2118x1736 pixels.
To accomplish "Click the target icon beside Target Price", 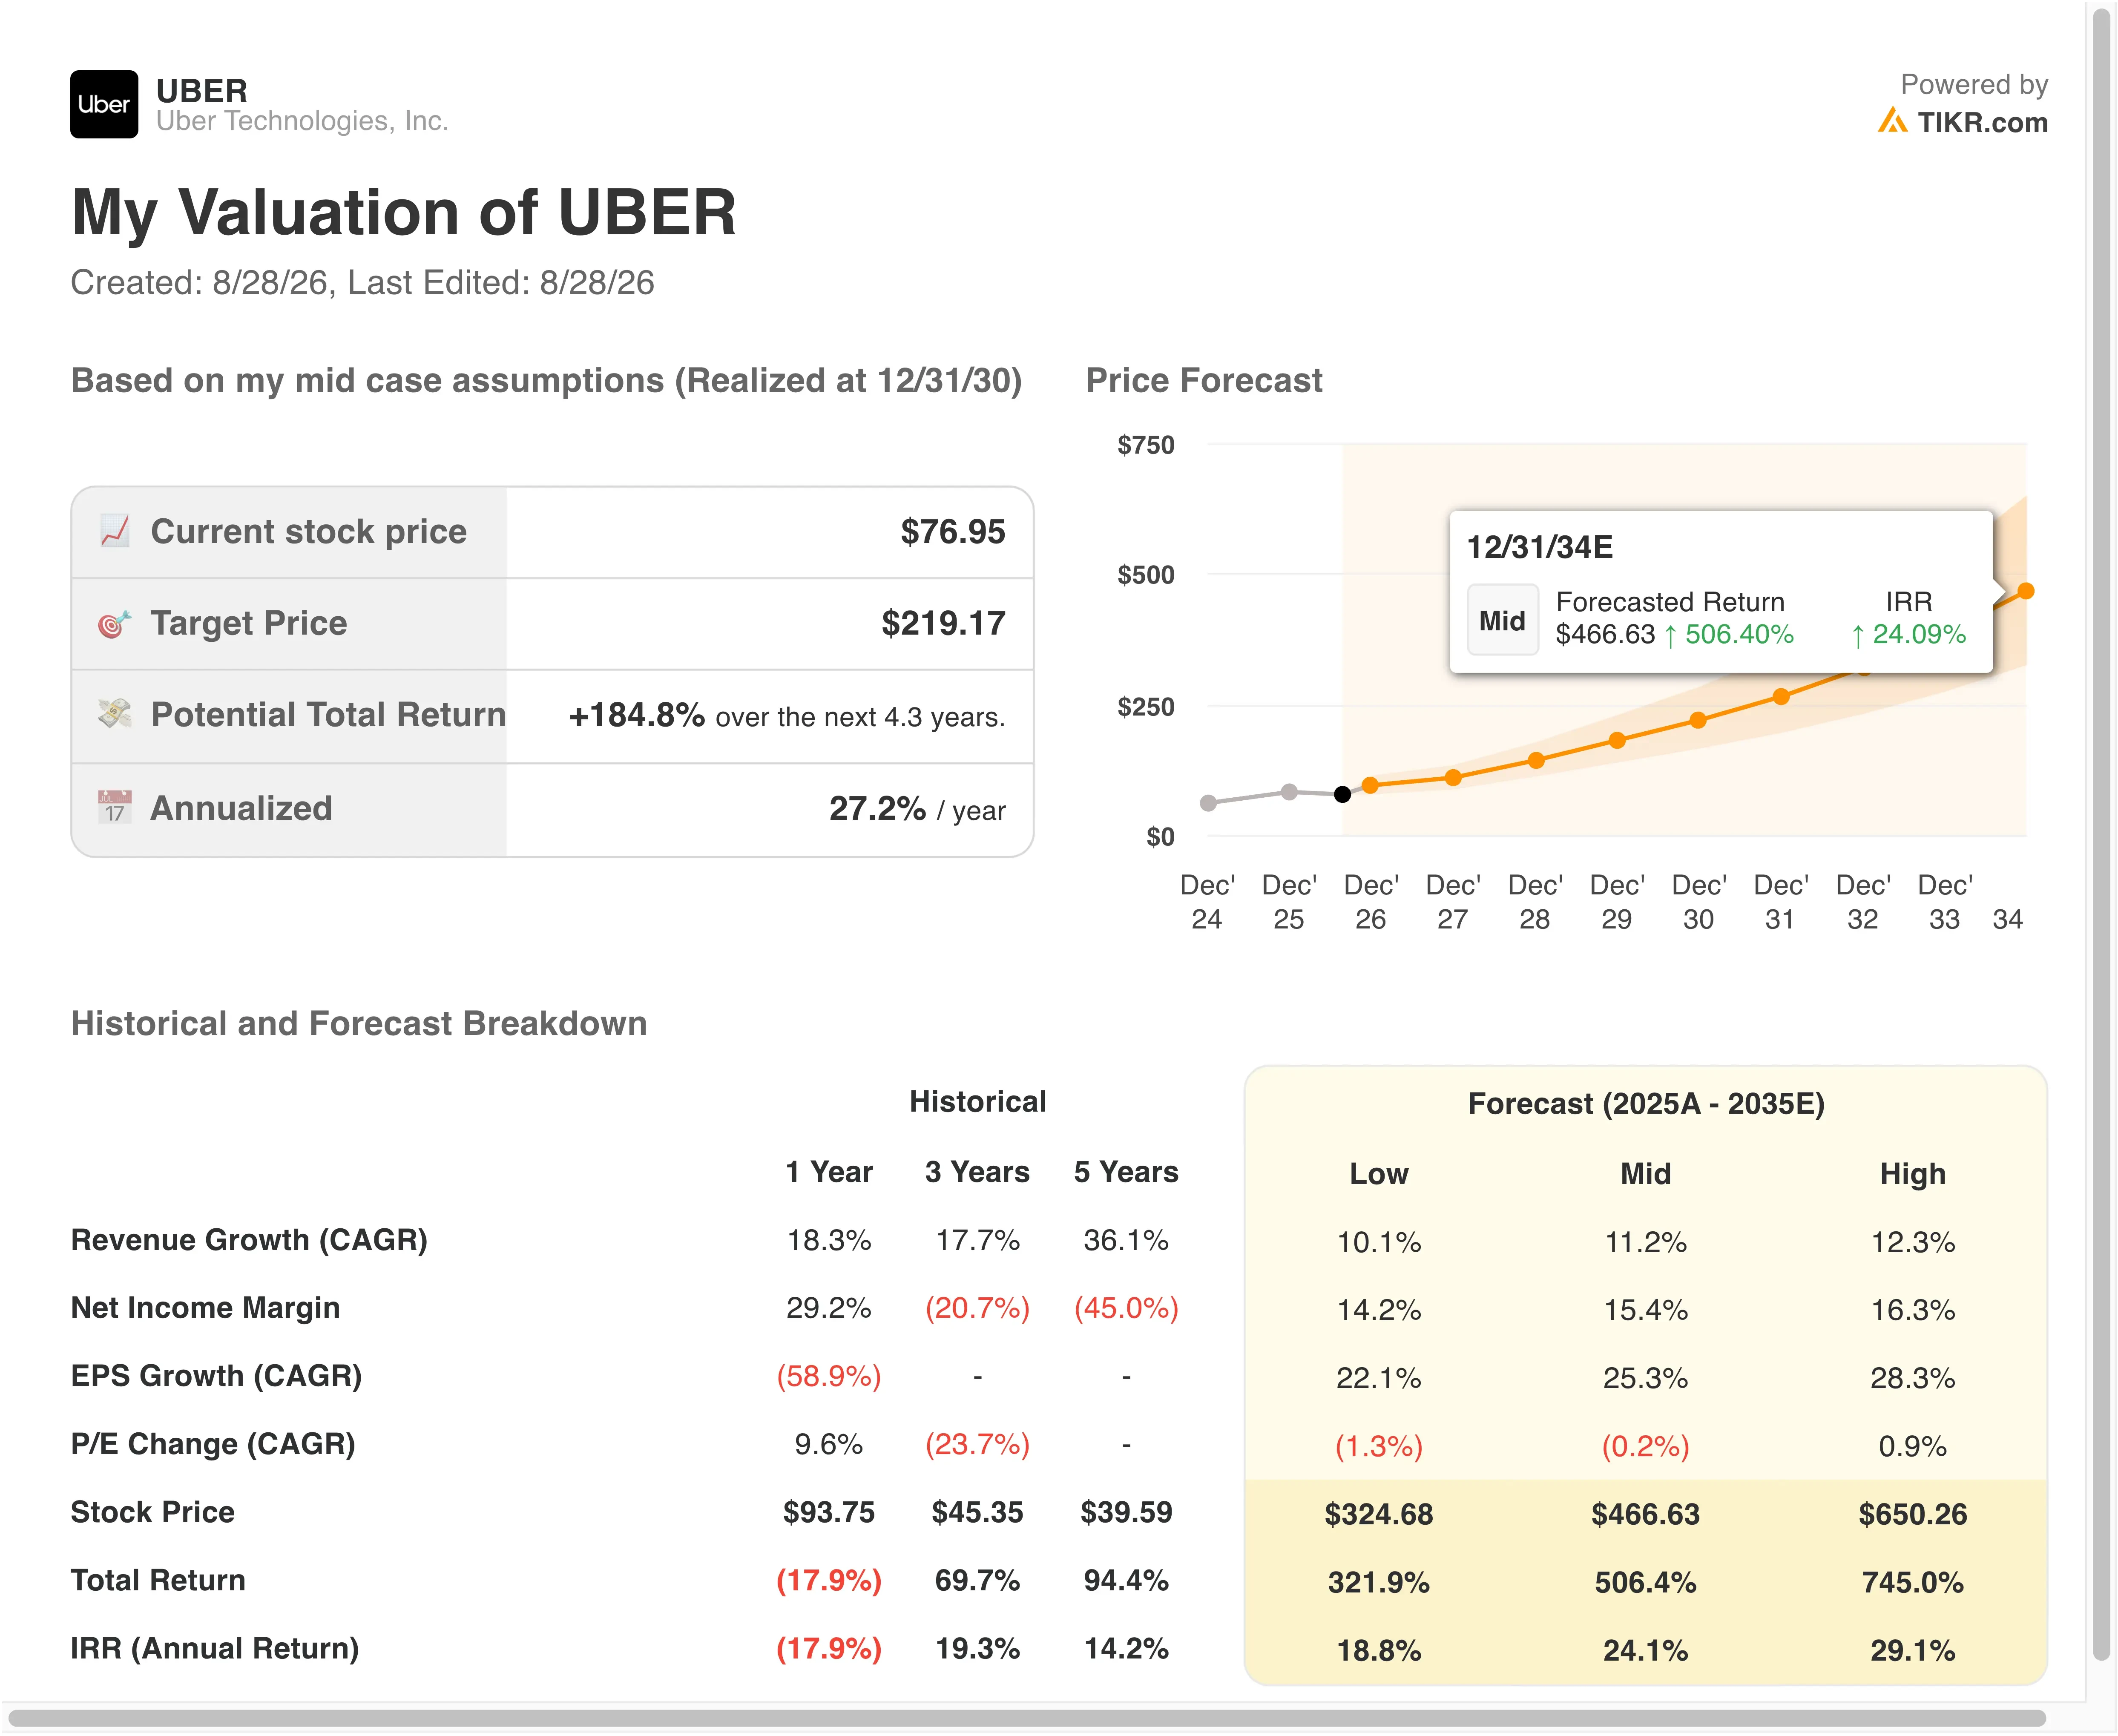I will coord(115,623).
